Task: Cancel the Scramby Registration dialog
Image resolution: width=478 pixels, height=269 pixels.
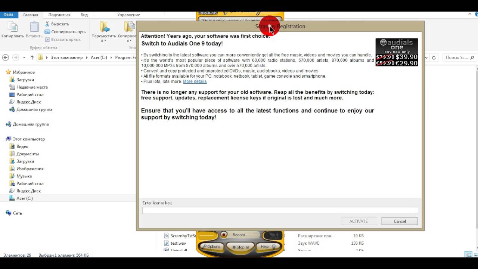Action: click(400, 221)
